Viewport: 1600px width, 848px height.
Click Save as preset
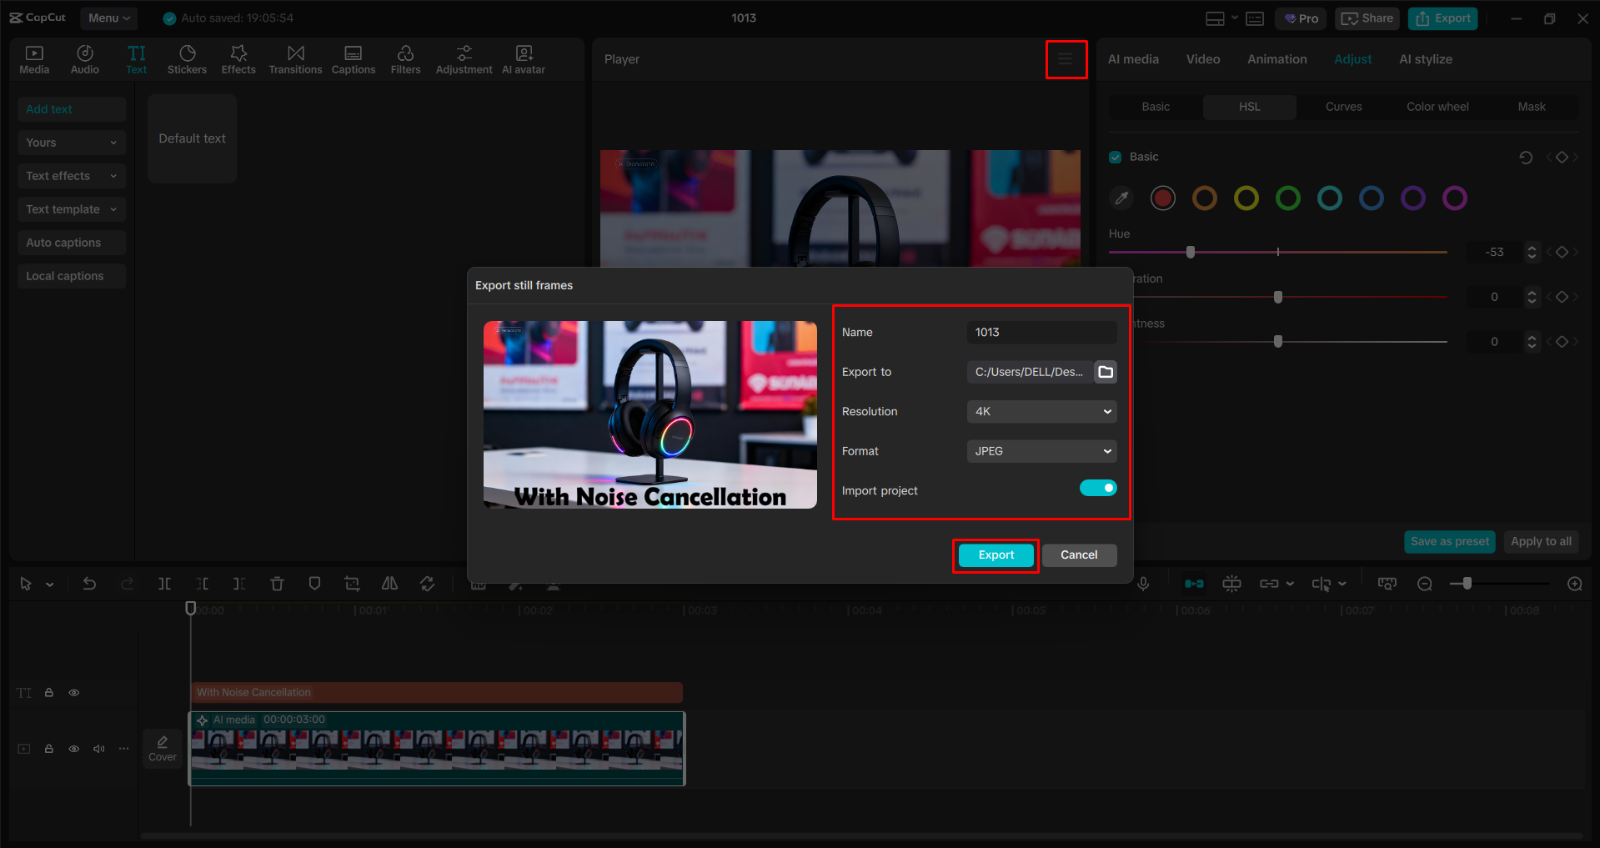1449,541
